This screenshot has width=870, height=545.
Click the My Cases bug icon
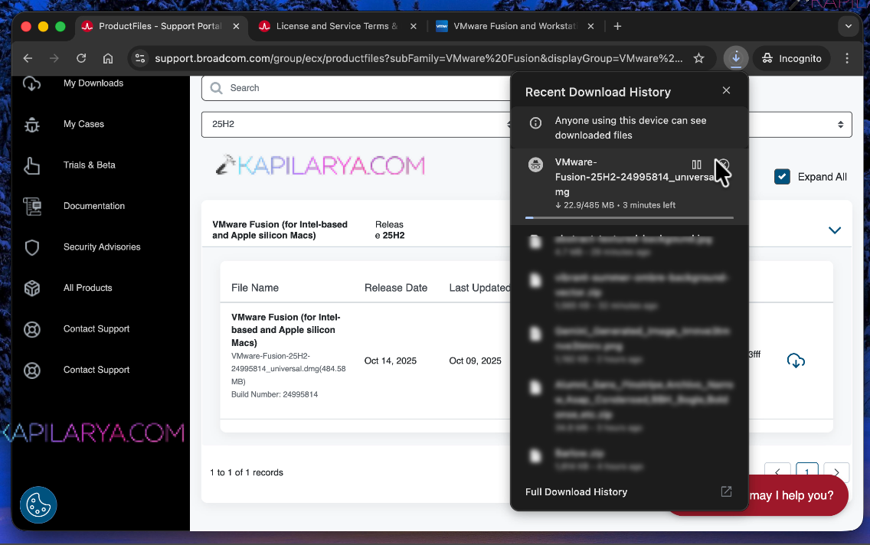point(32,124)
